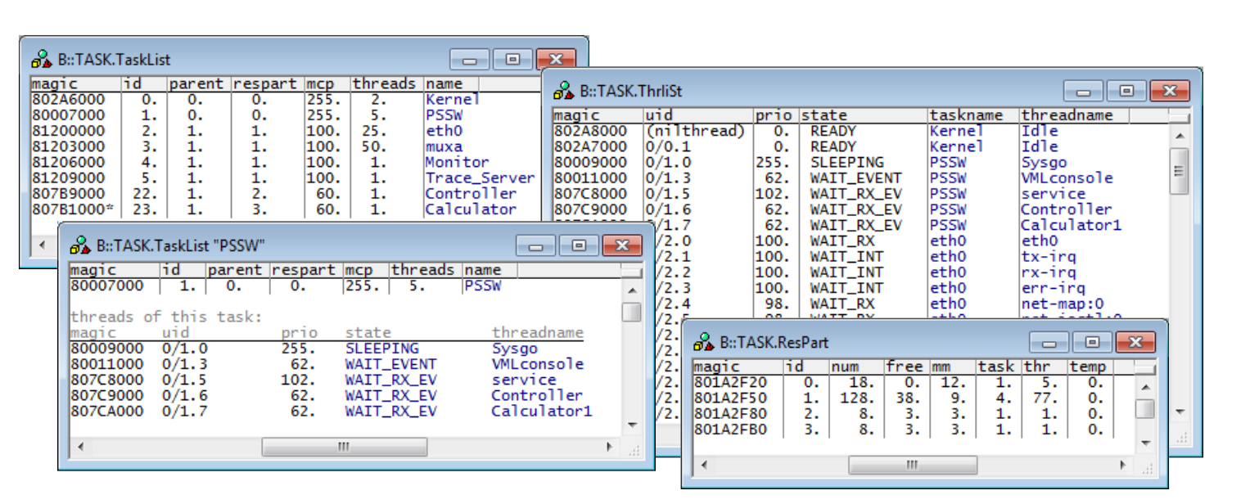Select the eth0 task name in TASK.TaskList

443,131
